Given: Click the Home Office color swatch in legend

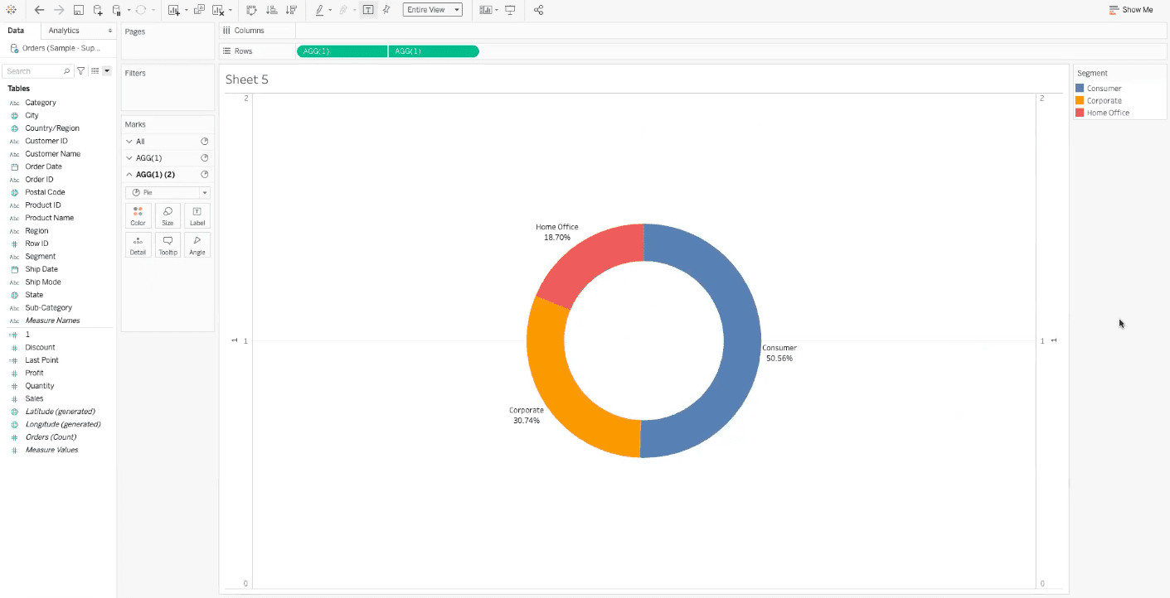Looking at the screenshot, I should point(1080,113).
